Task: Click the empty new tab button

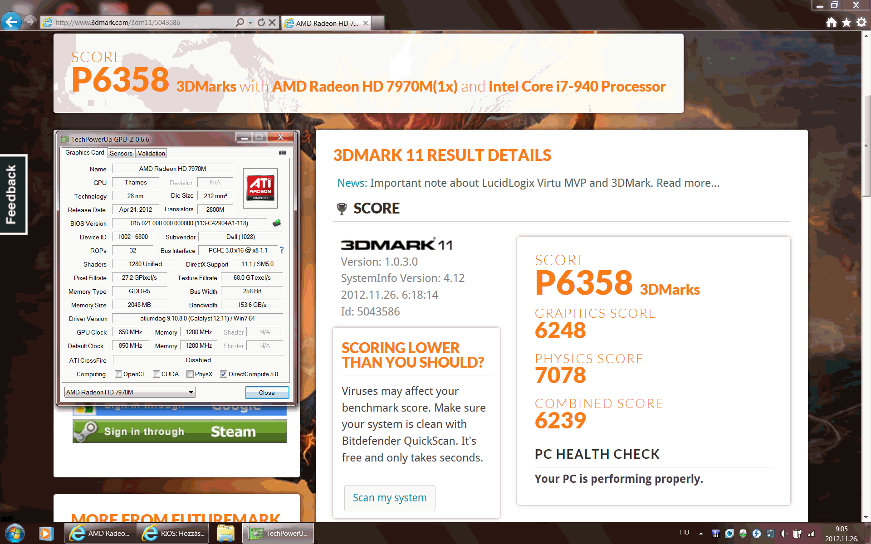Action: tap(378, 23)
